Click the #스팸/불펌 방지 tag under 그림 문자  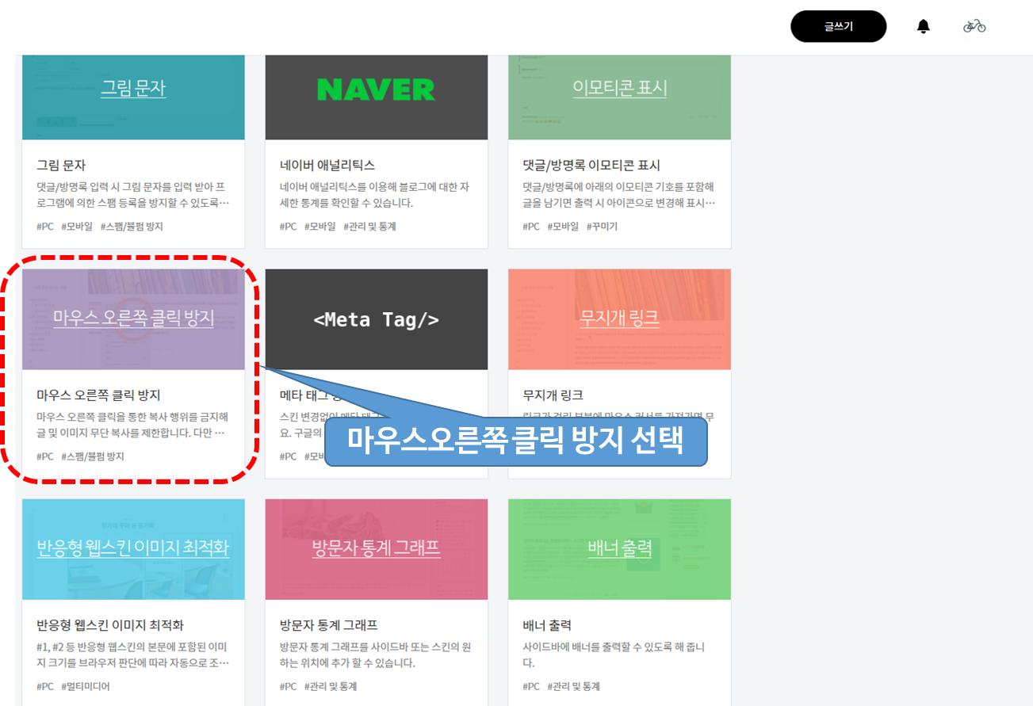point(132,227)
